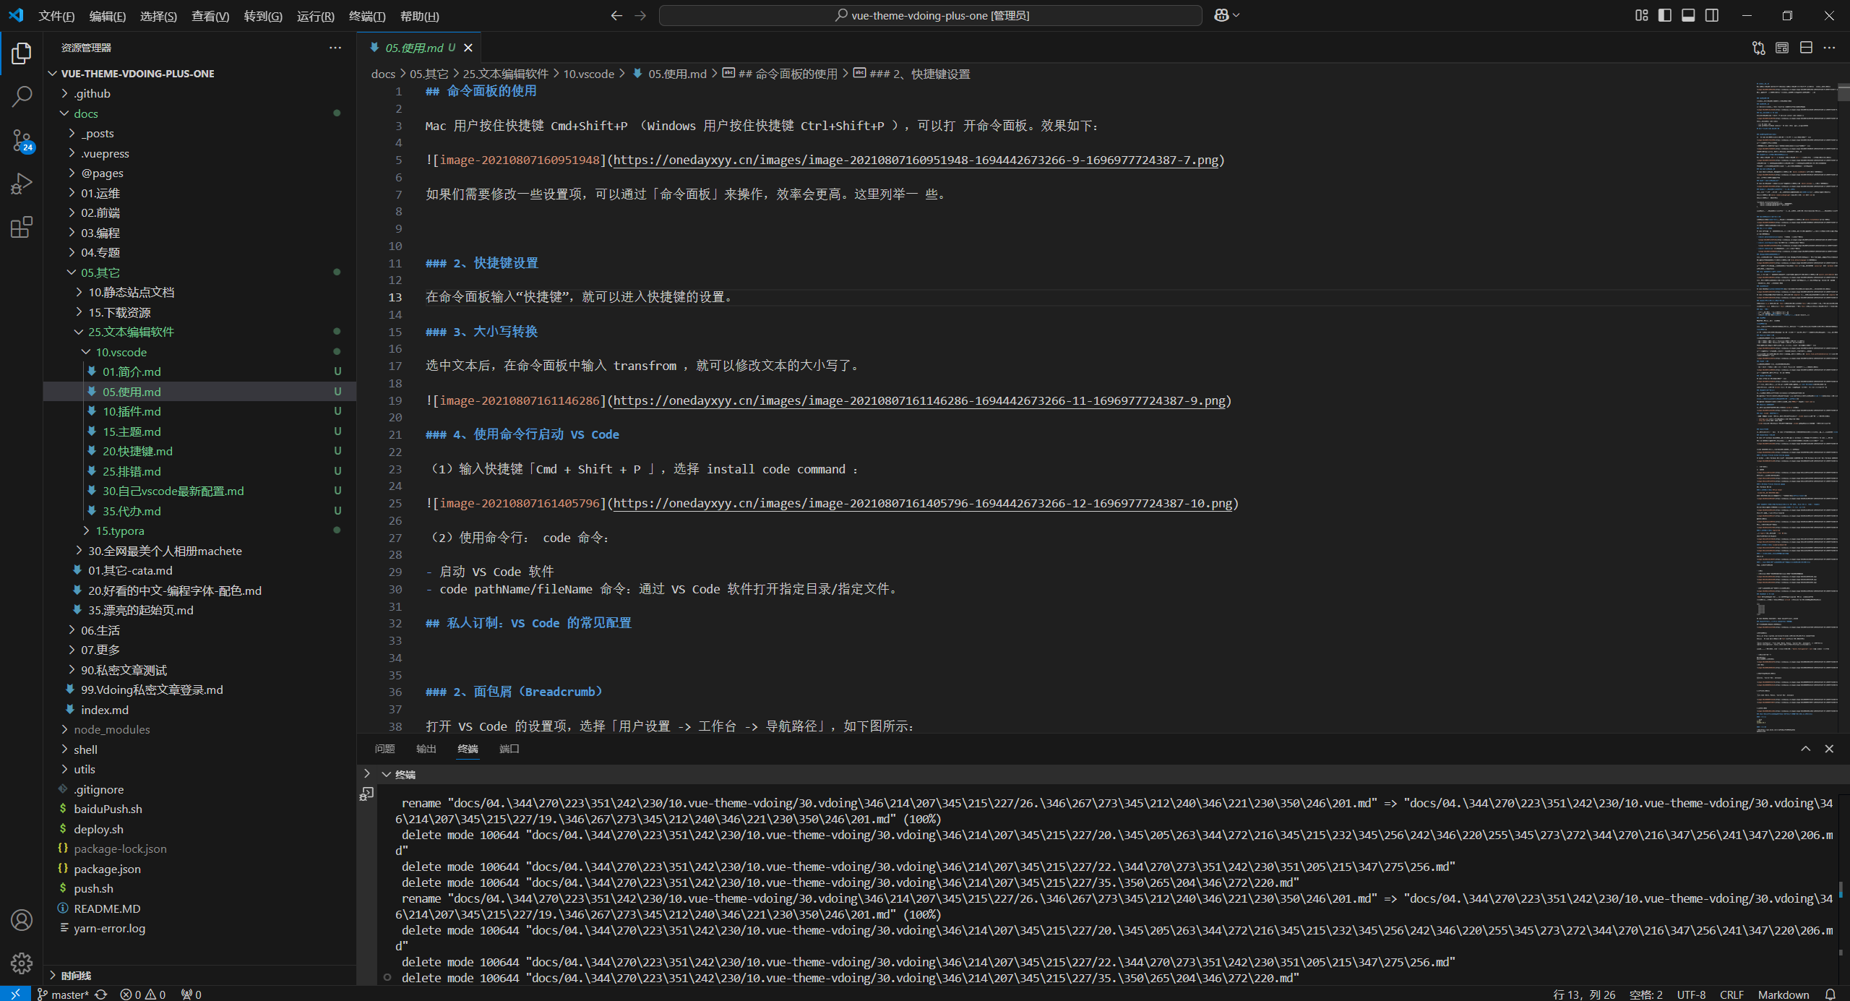
Task: Open Markdown preview to the side
Action: click(x=1782, y=48)
